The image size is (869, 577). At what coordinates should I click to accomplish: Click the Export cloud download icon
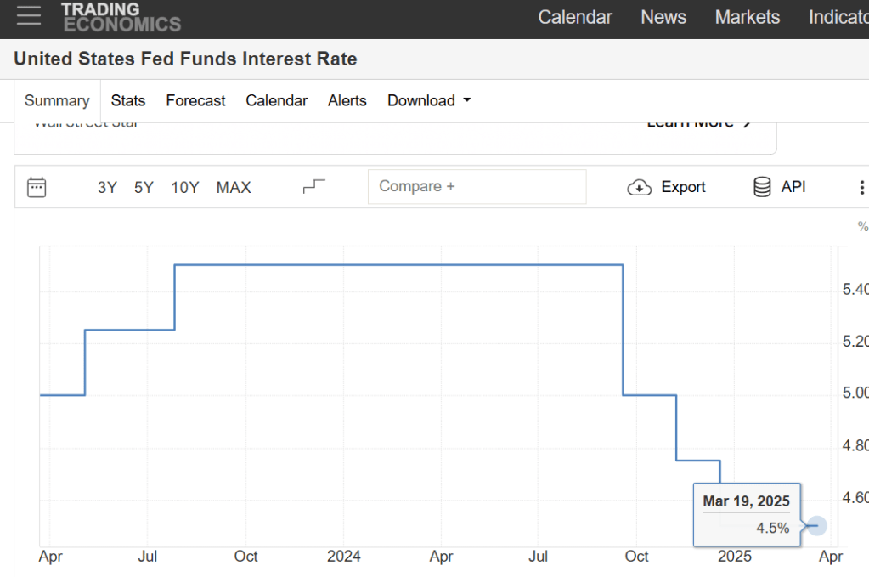[x=639, y=187]
